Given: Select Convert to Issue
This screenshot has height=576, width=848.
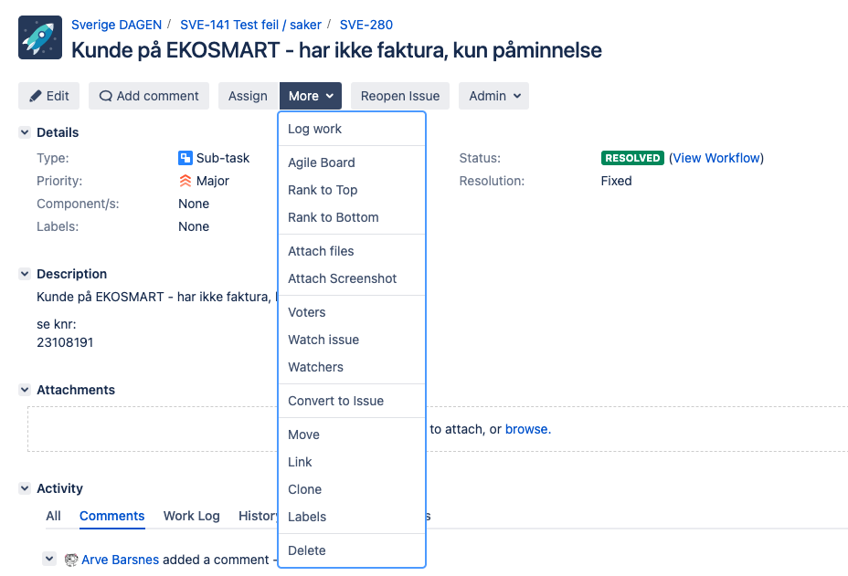Looking at the screenshot, I should click(x=352, y=401).
